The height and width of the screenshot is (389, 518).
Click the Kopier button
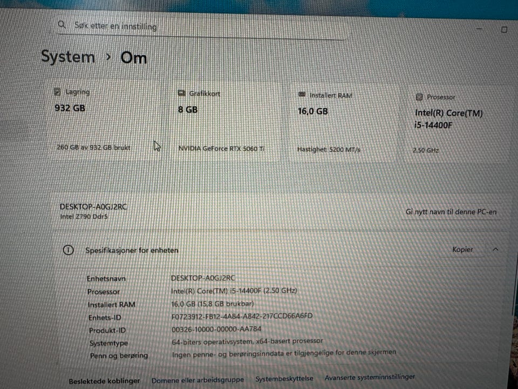462,250
